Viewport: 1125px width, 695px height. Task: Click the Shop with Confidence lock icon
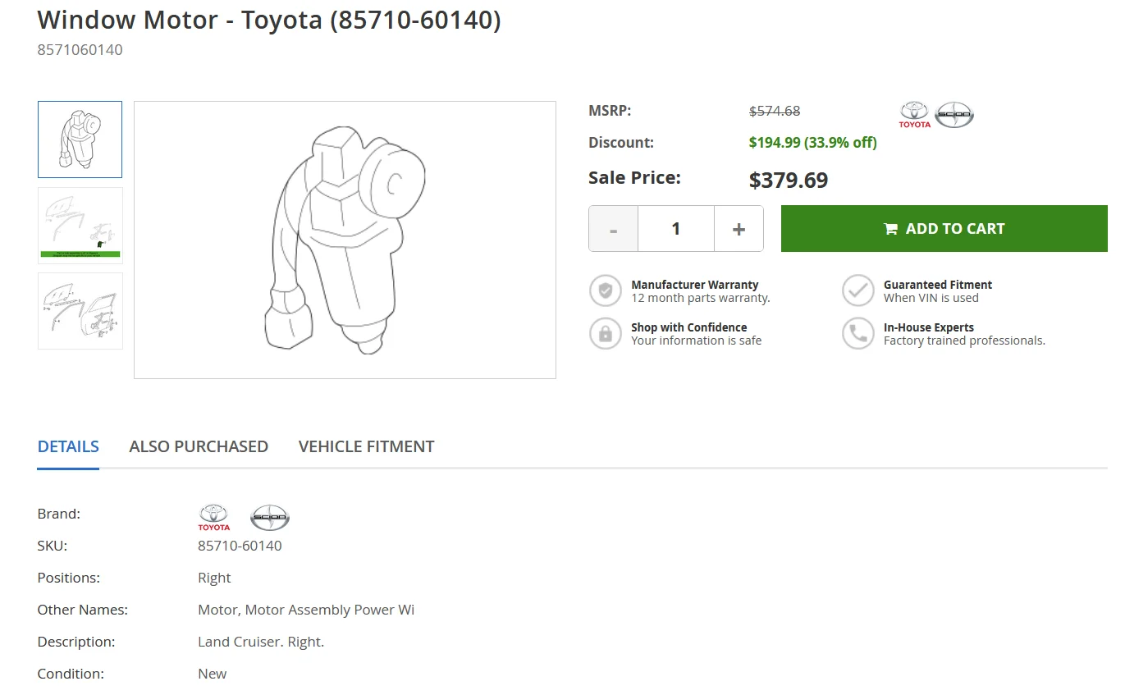coord(606,333)
